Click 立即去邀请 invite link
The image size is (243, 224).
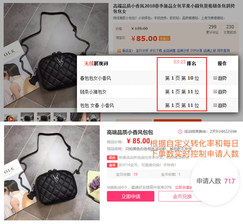point(183,188)
